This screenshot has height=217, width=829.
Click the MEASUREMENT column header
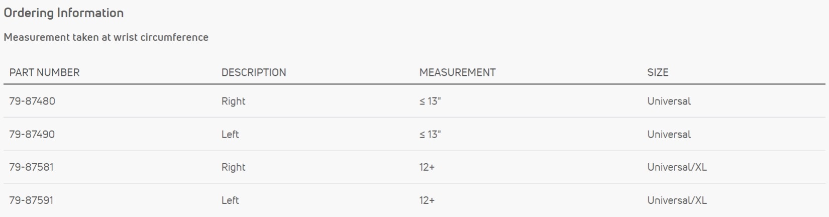click(x=457, y=72)
